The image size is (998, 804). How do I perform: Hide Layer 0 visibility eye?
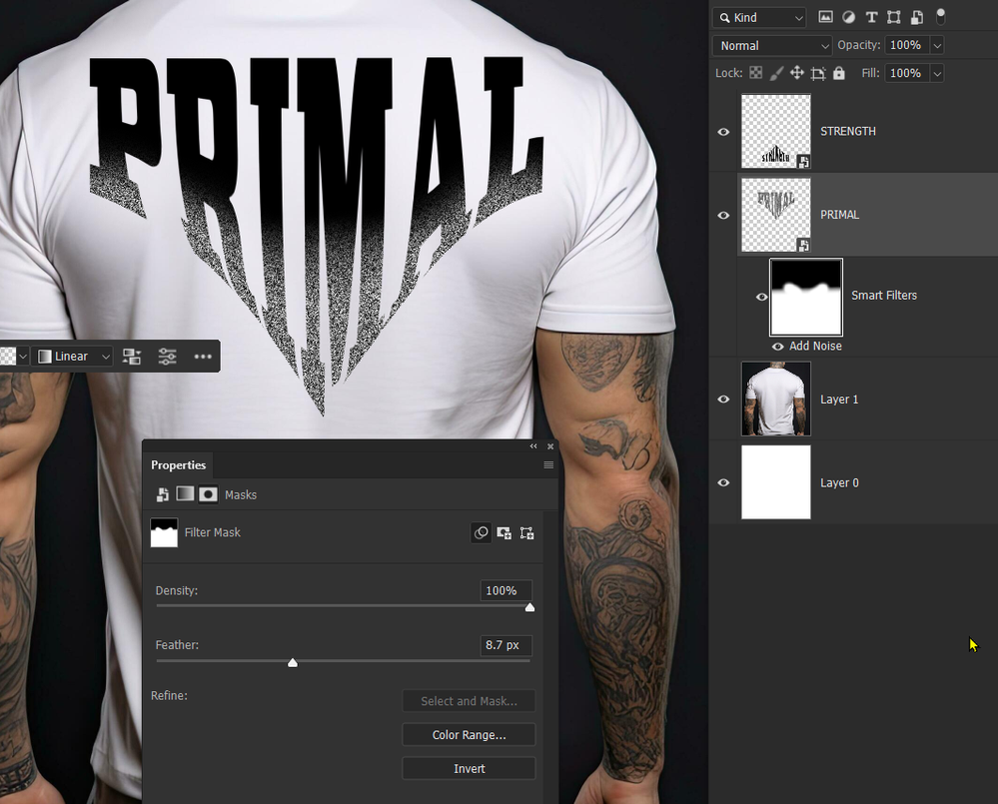(x=723, y=482)
